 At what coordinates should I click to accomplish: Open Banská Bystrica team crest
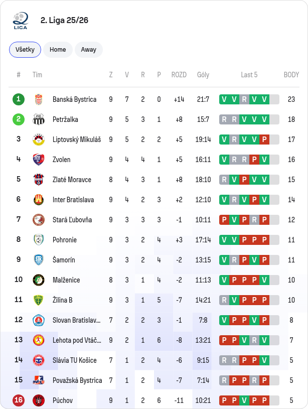coord(39,99)
